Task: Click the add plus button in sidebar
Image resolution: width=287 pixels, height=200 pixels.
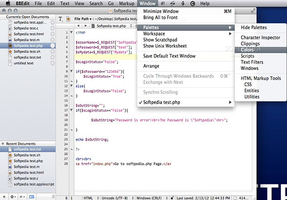Action: (x=4, y=197)
